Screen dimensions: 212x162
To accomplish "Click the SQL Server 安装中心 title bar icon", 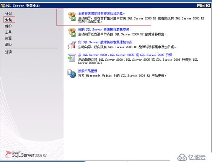I will click(x=3, y=5).
